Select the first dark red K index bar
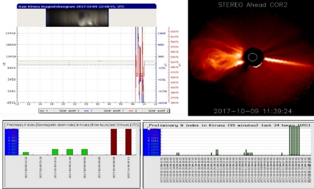The height and width of the screenshot is (189, 314). tap(114, 142)
